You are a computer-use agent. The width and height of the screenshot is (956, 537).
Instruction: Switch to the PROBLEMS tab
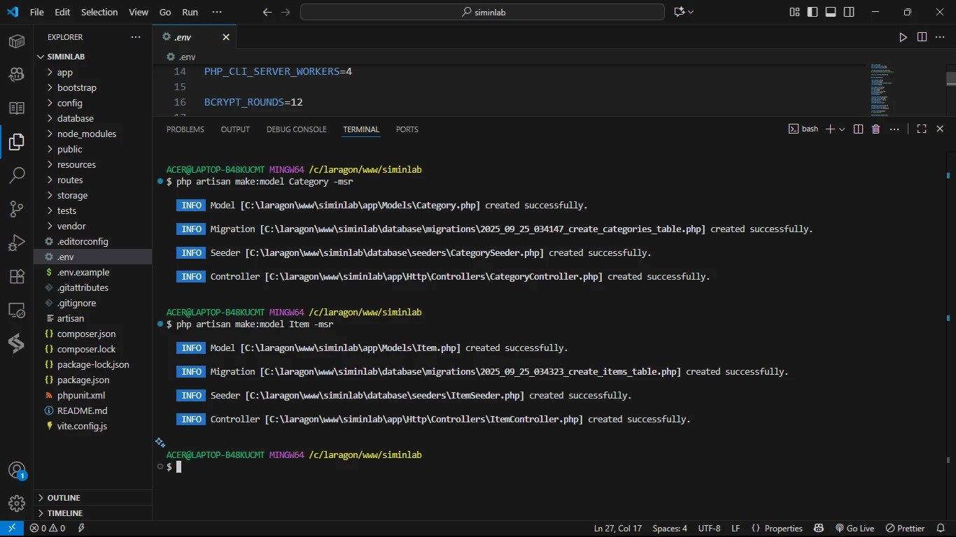point(185,129)
